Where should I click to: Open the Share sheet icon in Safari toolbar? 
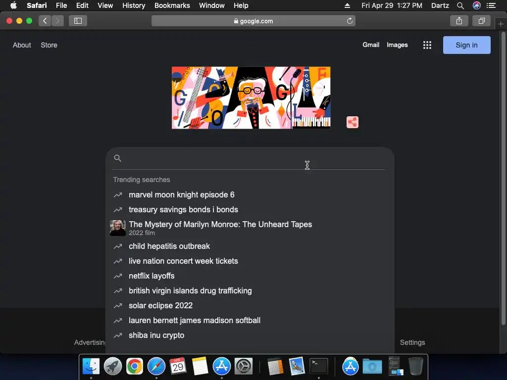[x=459, y=21]
